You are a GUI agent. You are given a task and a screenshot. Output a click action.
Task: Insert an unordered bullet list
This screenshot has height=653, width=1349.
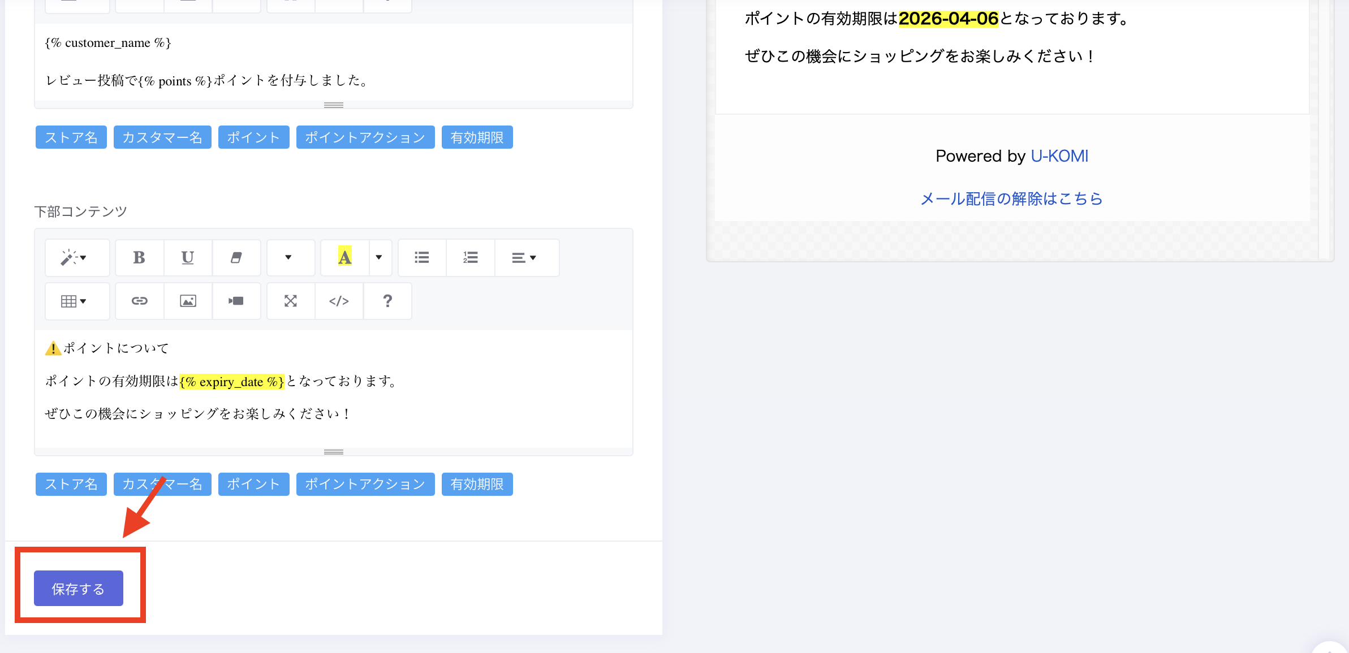pos(422,258)
